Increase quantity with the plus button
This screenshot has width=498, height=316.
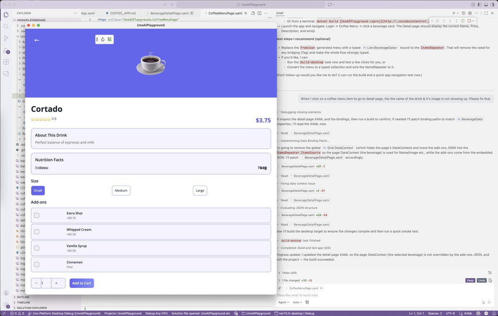[x=56, y=283]
